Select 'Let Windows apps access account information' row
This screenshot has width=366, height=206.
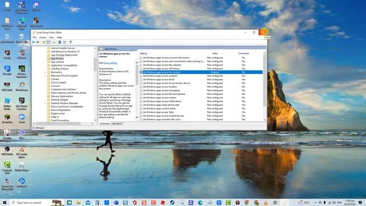tap(201, 58)
